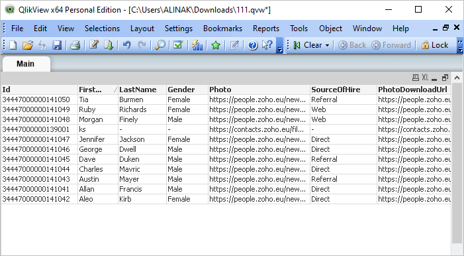Click the Refresh document icon
The width and height of the screenshot is (464, 256).
click(x=42, y=45)
